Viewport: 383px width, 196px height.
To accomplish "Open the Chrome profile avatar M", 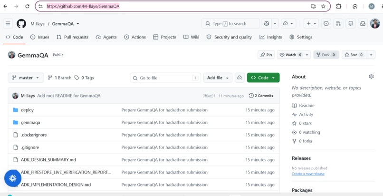I will click(372, 6).
